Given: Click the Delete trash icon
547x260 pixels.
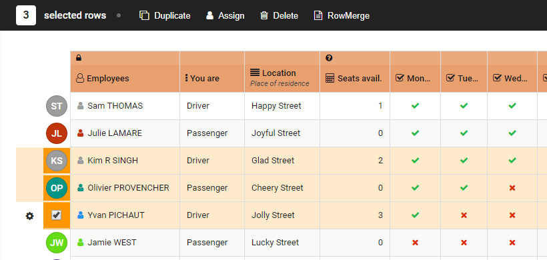Looking at the screenshot, I should pos(264,16).
